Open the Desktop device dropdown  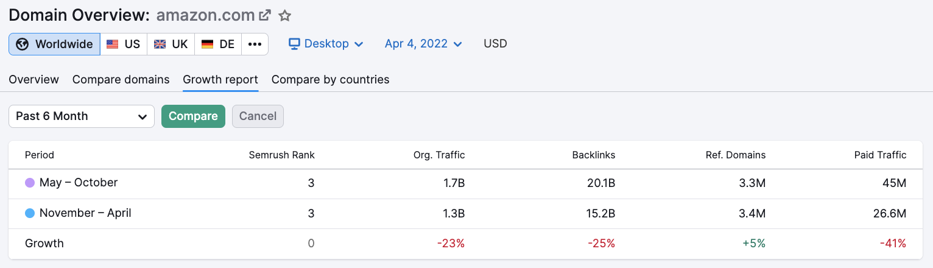(326, 44)
